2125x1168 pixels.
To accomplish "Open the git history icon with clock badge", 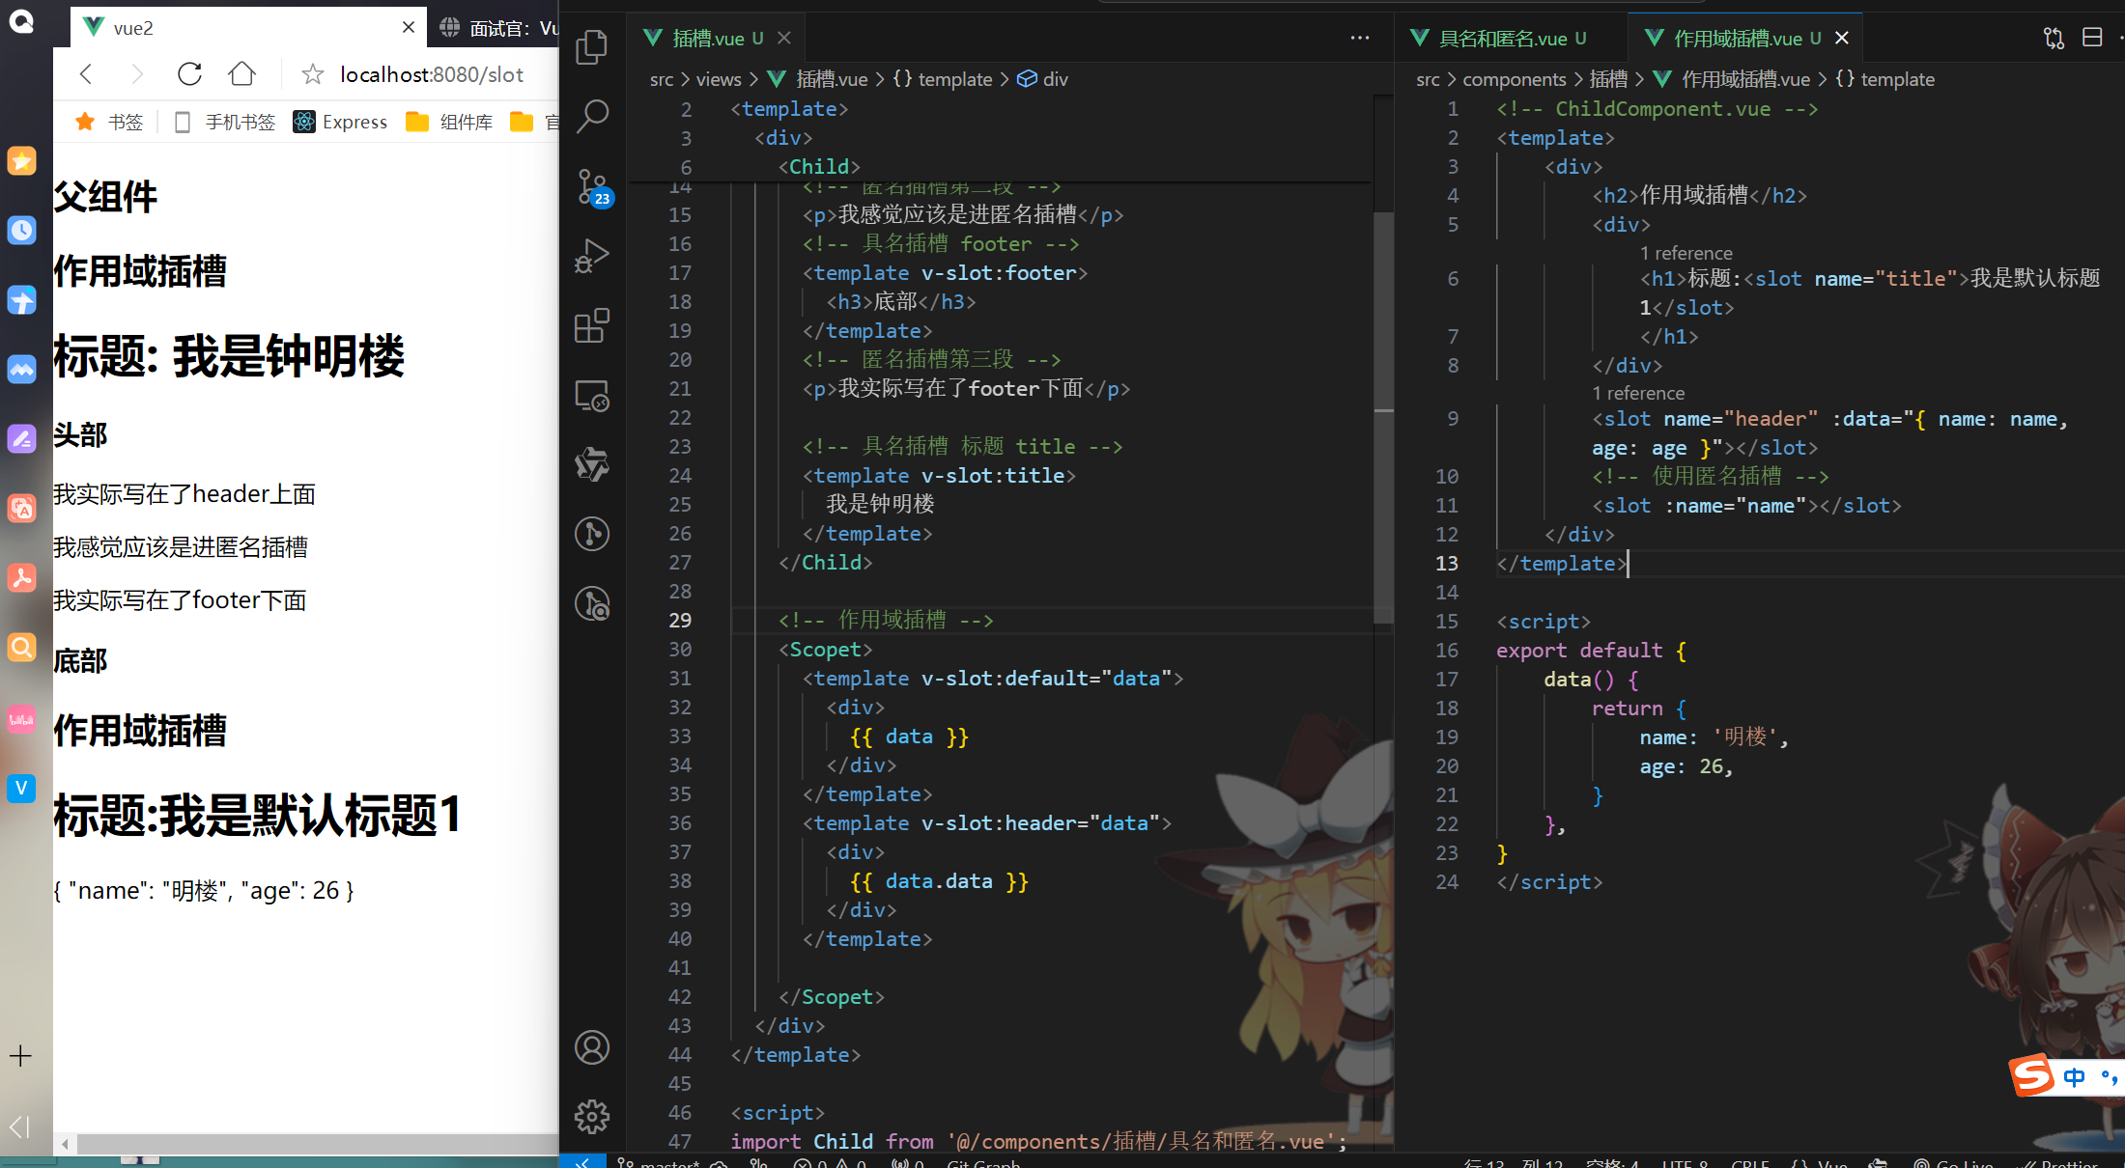I will click(x=591, y=603).
